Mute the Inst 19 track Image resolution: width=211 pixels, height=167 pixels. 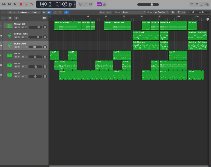16,67
